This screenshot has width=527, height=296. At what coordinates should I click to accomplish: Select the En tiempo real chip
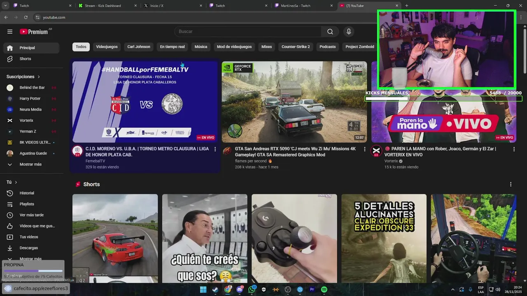point(172,47)
